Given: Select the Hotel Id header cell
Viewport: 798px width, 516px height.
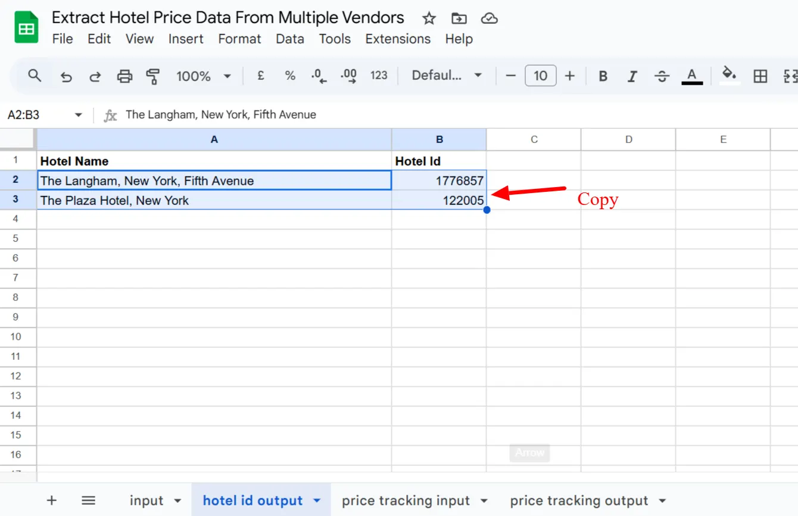Looking at the screenshot, I should point(439,161).
